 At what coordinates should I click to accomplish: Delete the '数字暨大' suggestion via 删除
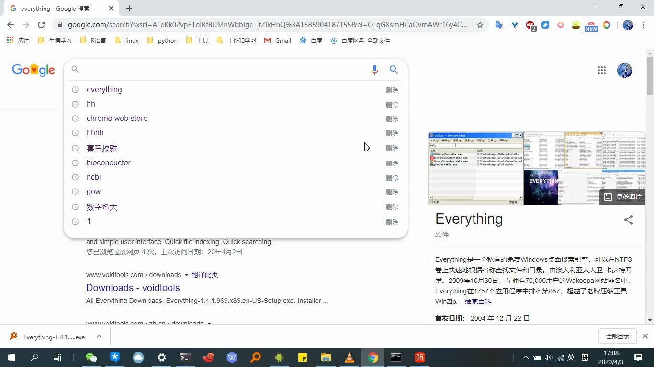392,207
